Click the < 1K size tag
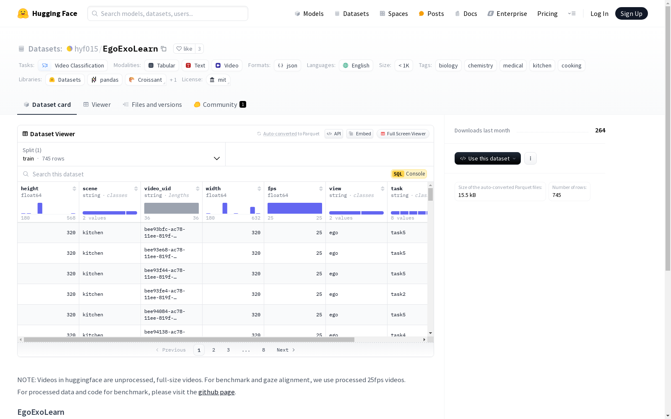The height and width of the screenshot is (419, 671). pos(404,65)
